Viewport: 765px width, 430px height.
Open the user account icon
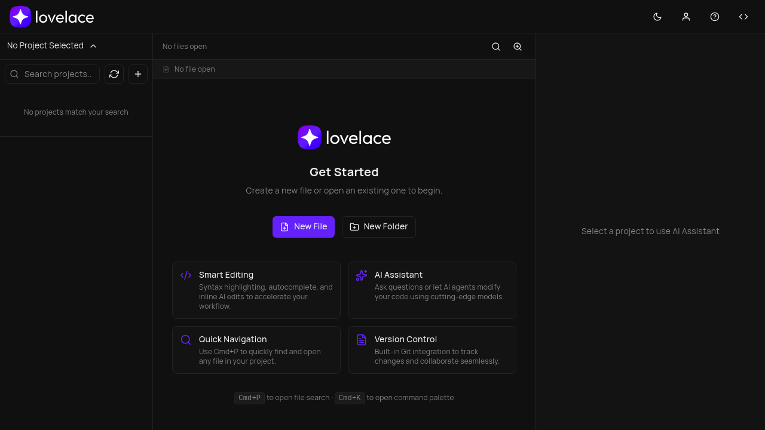coord(686,17)
